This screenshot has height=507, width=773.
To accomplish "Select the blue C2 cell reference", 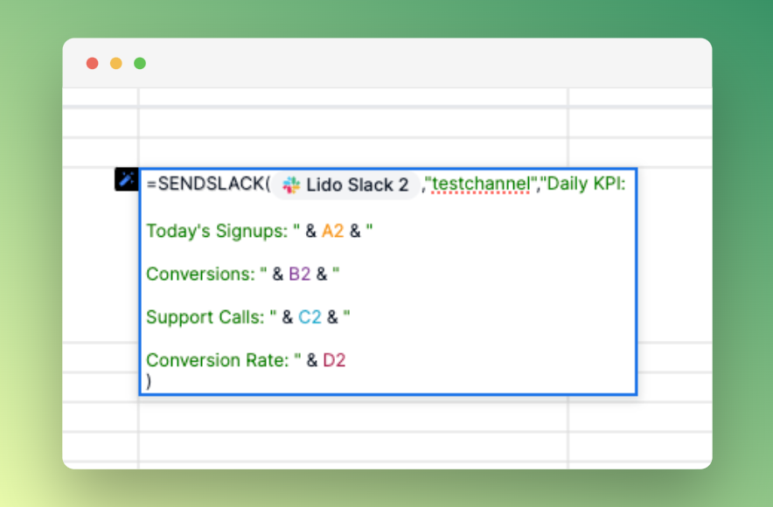I will coord(310,316).
